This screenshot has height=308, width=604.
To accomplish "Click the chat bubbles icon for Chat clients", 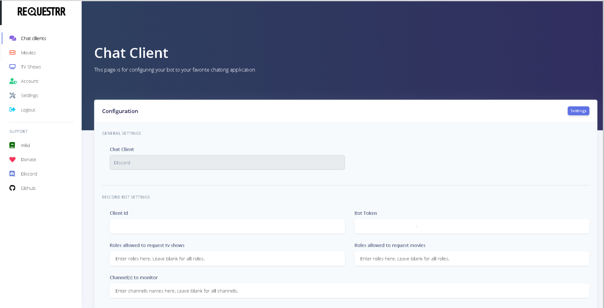I will 13,38.
